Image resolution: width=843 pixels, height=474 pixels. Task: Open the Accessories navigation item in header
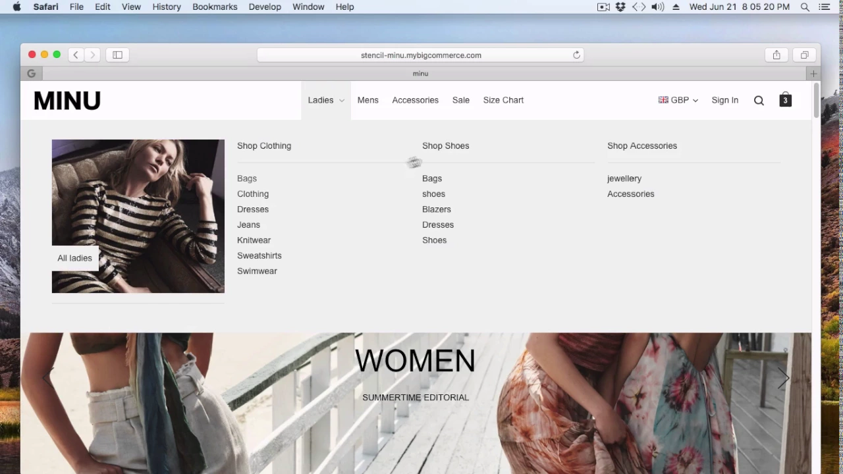[x=415, y=100]
